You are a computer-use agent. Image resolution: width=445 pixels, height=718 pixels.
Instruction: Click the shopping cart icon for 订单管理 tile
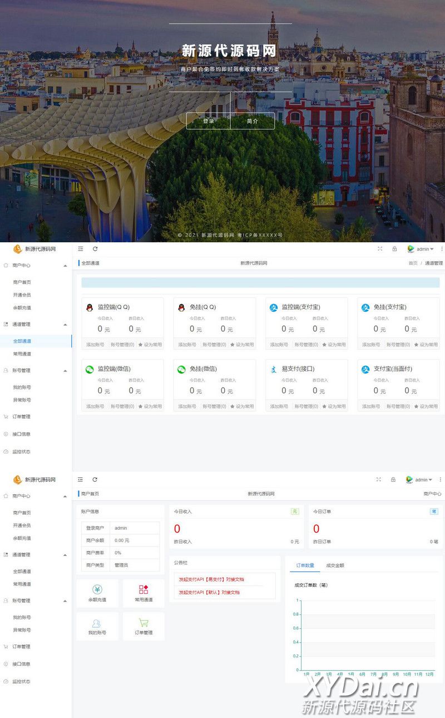(144, 623)
